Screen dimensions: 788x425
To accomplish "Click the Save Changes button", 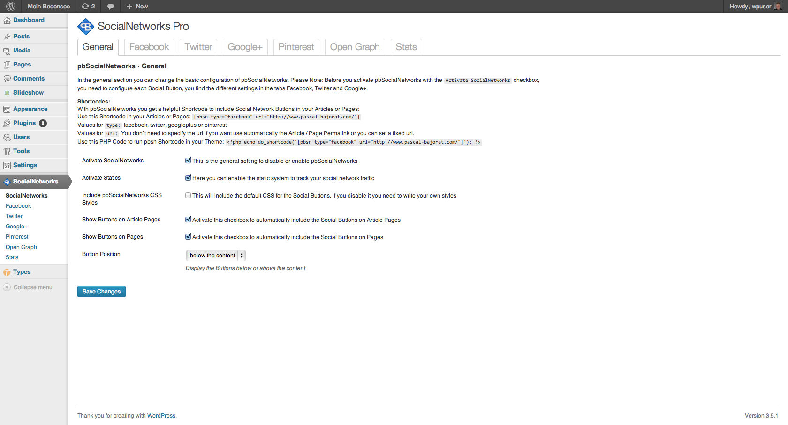I will (x=101, y=292).
